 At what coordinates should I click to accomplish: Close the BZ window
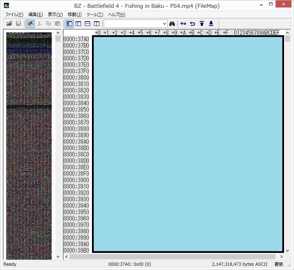(x=283, y=4)
